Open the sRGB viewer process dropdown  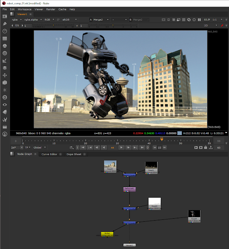click(x=69, y=20)
